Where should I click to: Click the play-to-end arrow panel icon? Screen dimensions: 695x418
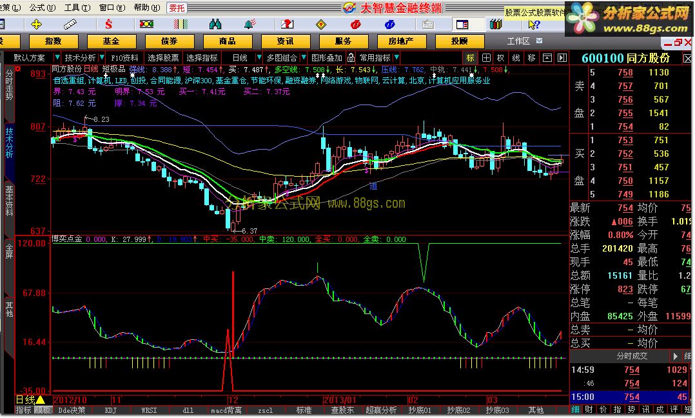click(x=562, y=57)
